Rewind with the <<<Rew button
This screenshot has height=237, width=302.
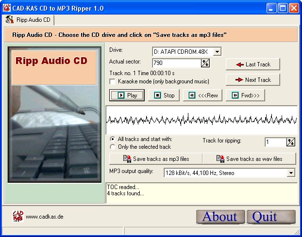(x=203, y=95)
